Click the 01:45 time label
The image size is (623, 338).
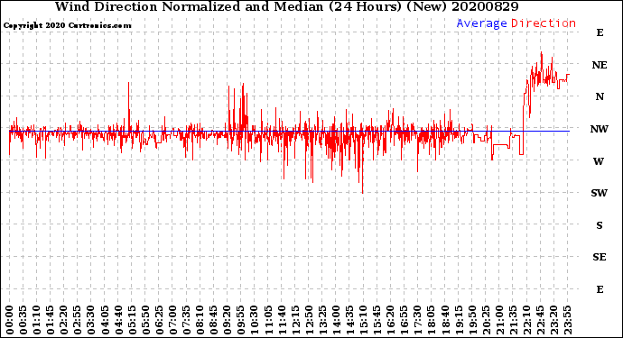click(51, 320)
